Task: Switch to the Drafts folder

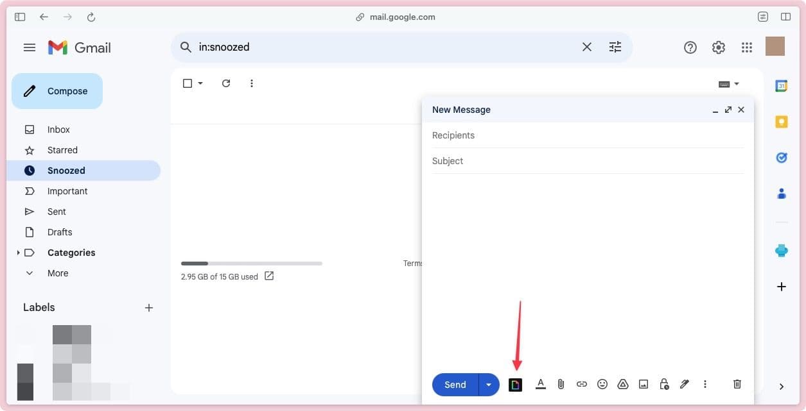Action: (60, 231)
